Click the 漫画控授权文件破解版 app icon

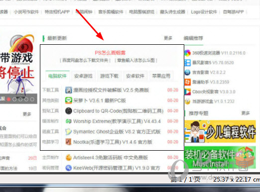click(x=69, y=90)
